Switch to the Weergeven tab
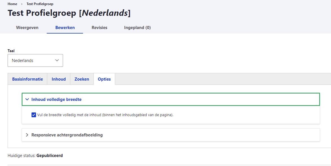 tap(27, 28)
